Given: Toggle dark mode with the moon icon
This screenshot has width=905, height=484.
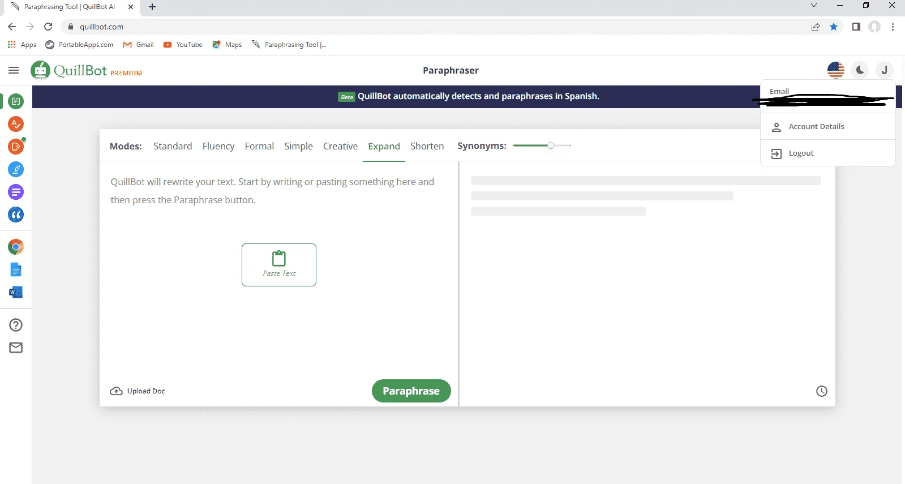Looking at the screenshot, I should pyautogui.click(x=860, y=70).
